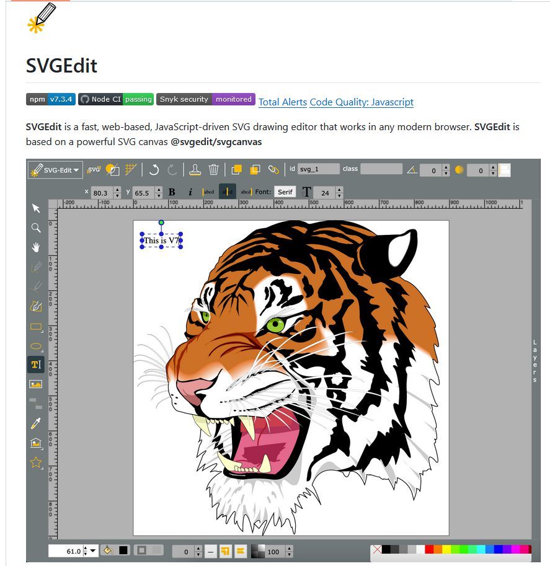Screen dimensions: 550x566
Task: Open the Code Quality: Javascript link
Action: pyautogui.click(x=361, y=102)
